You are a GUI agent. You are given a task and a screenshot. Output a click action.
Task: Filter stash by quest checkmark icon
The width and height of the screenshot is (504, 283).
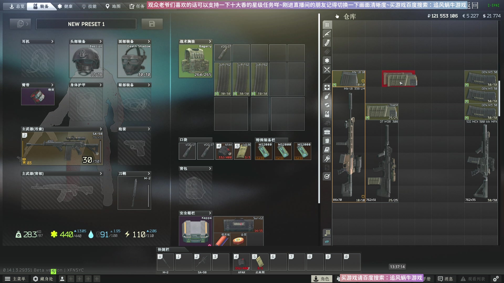327,176
